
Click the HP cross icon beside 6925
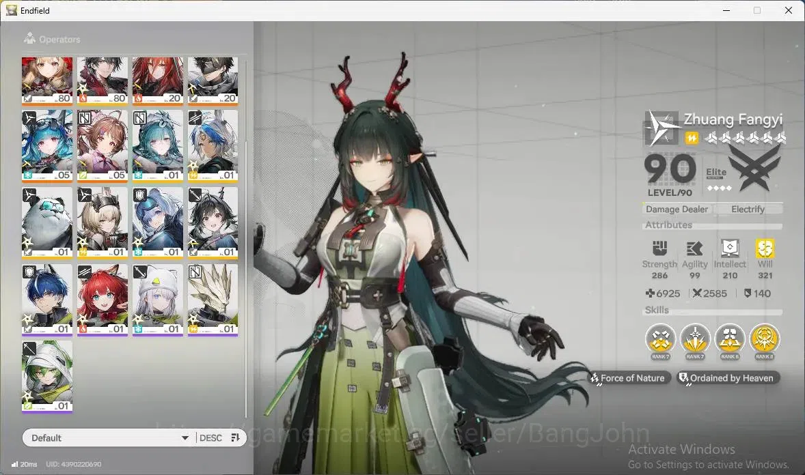coord(650,293)
